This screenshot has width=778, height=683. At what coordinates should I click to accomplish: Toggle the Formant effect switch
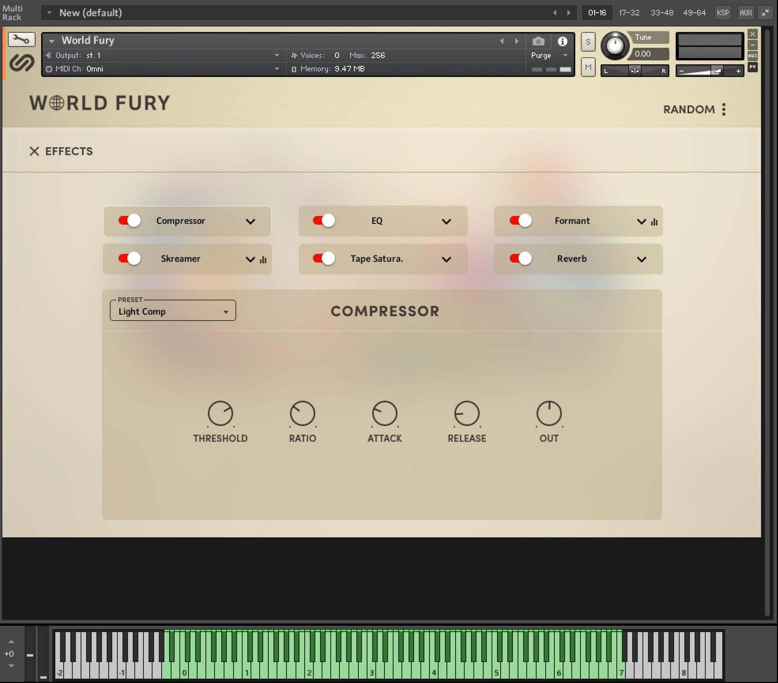coord(520,220)
